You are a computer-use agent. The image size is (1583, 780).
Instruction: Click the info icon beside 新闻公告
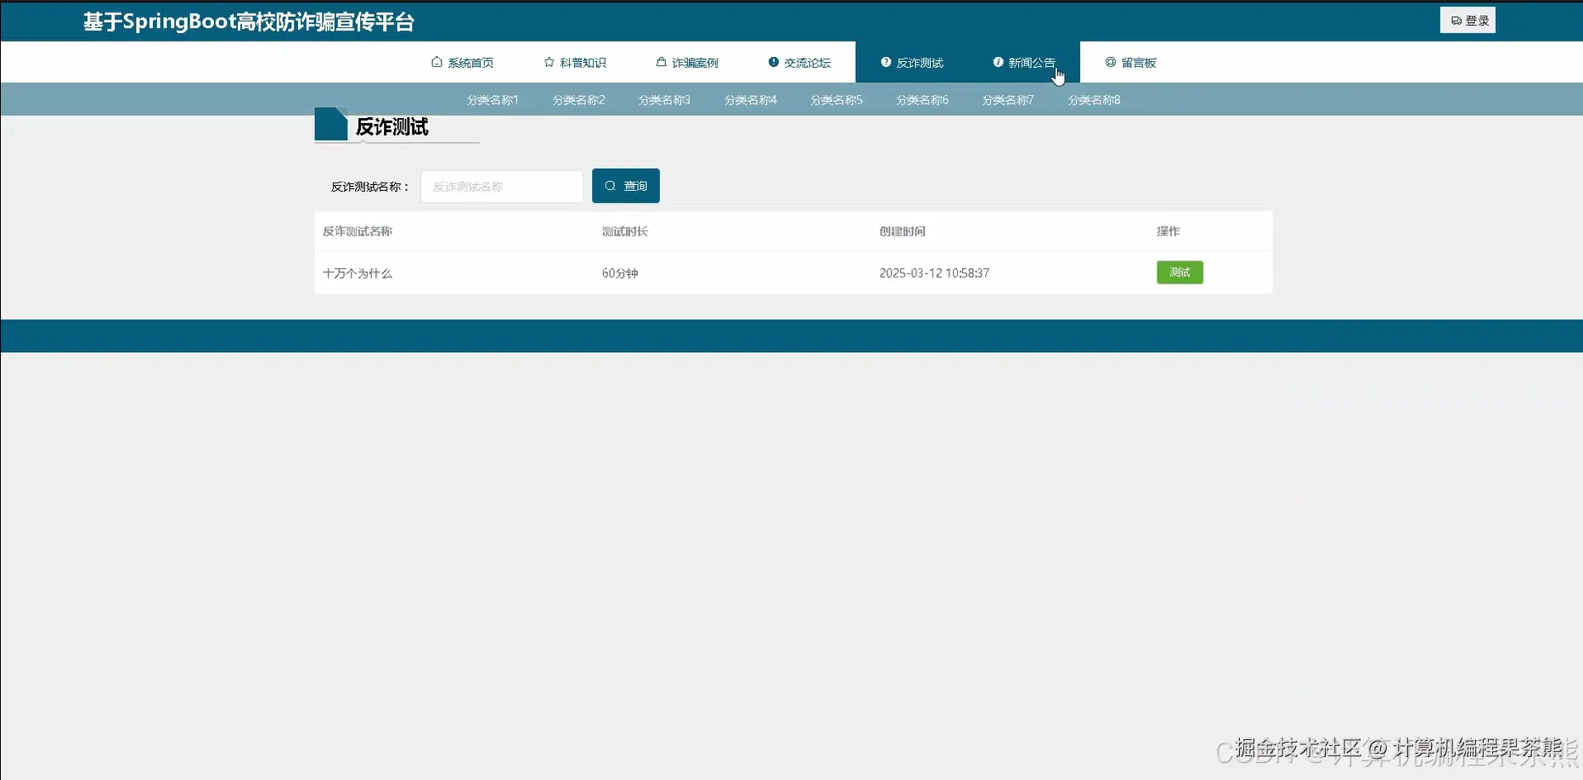(998, 62)
